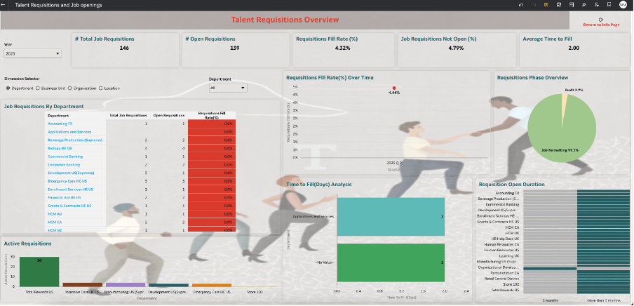Open the Commercial Banking department link
Screen dimensions: 634x306
[65, 157]
